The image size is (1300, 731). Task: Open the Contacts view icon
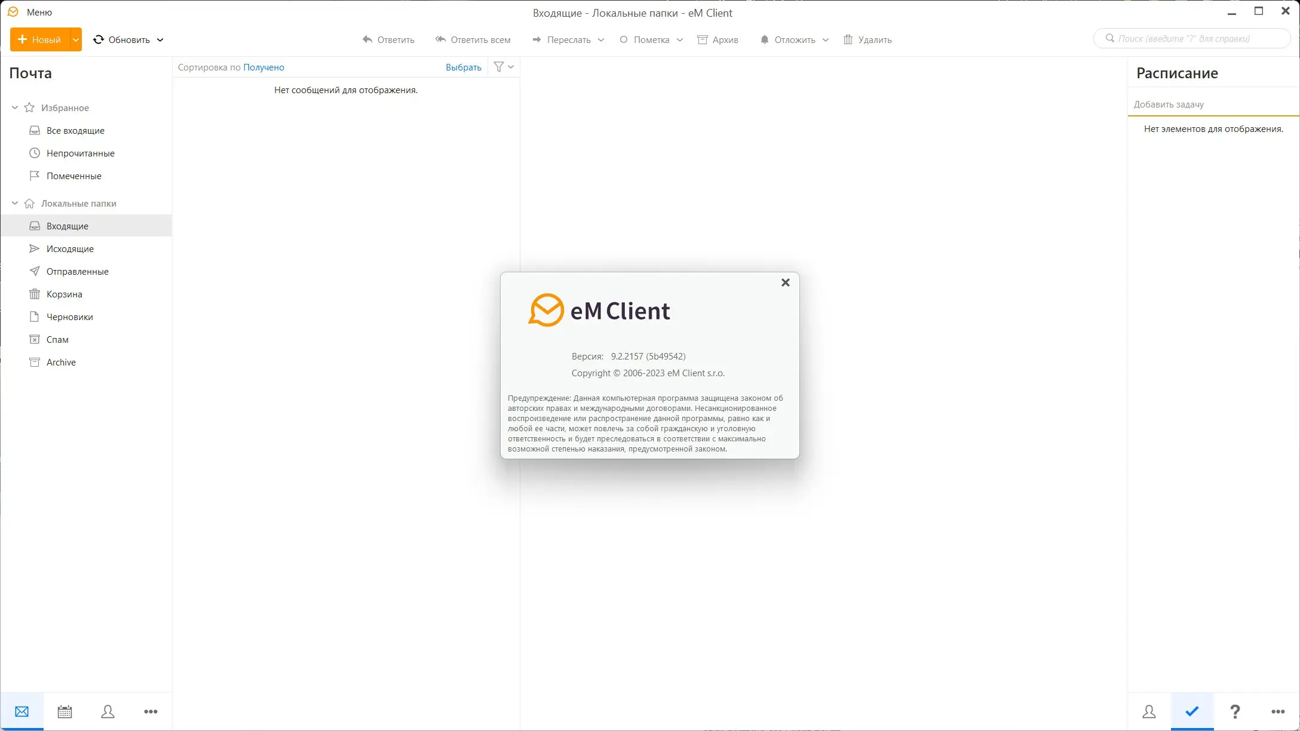(108, 711)
